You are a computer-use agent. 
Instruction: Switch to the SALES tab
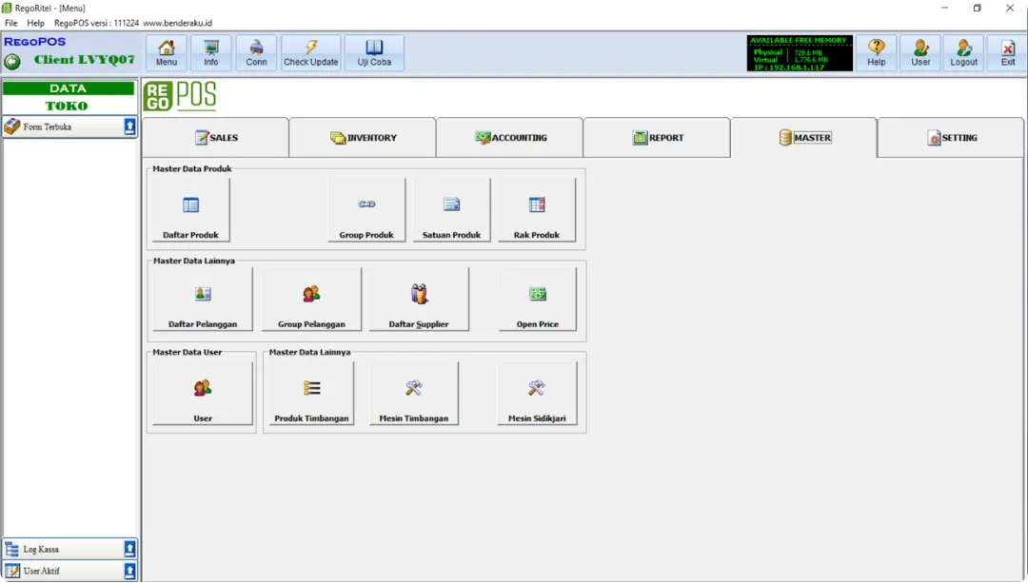point(216,138)
